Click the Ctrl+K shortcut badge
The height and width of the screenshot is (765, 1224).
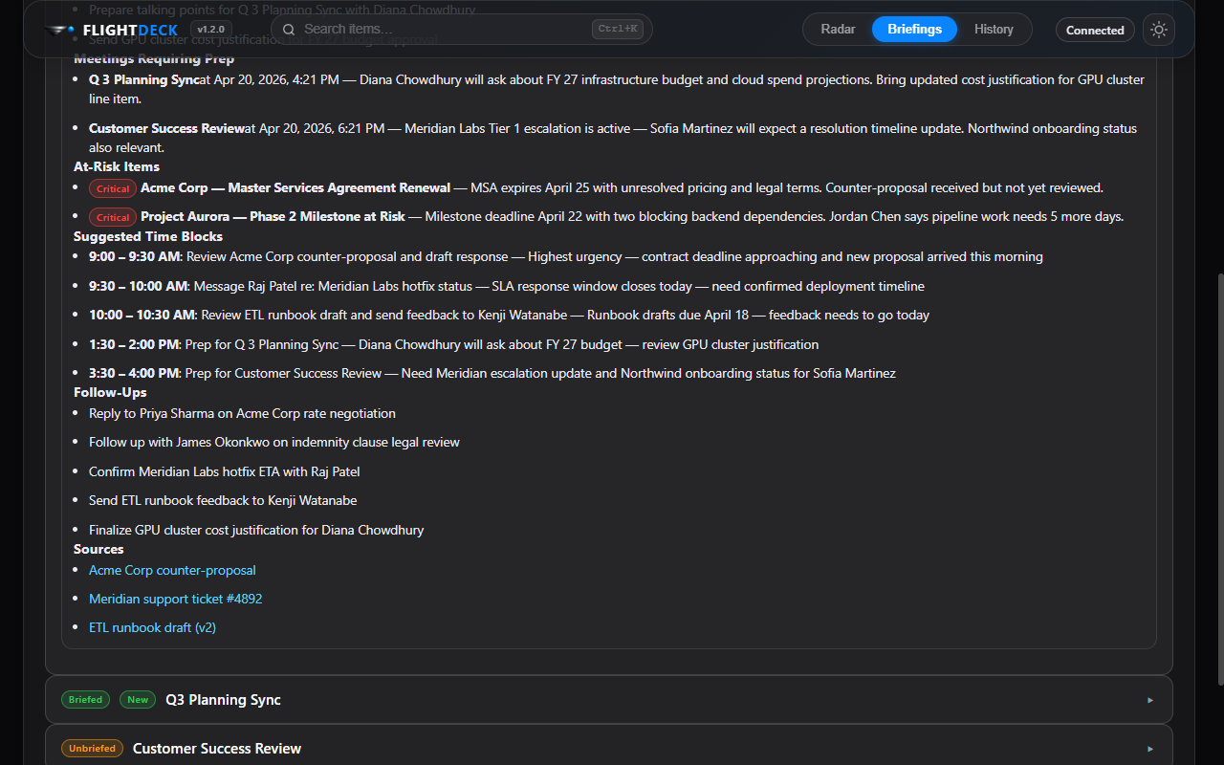pyautogui.click(x=617, y=30)
